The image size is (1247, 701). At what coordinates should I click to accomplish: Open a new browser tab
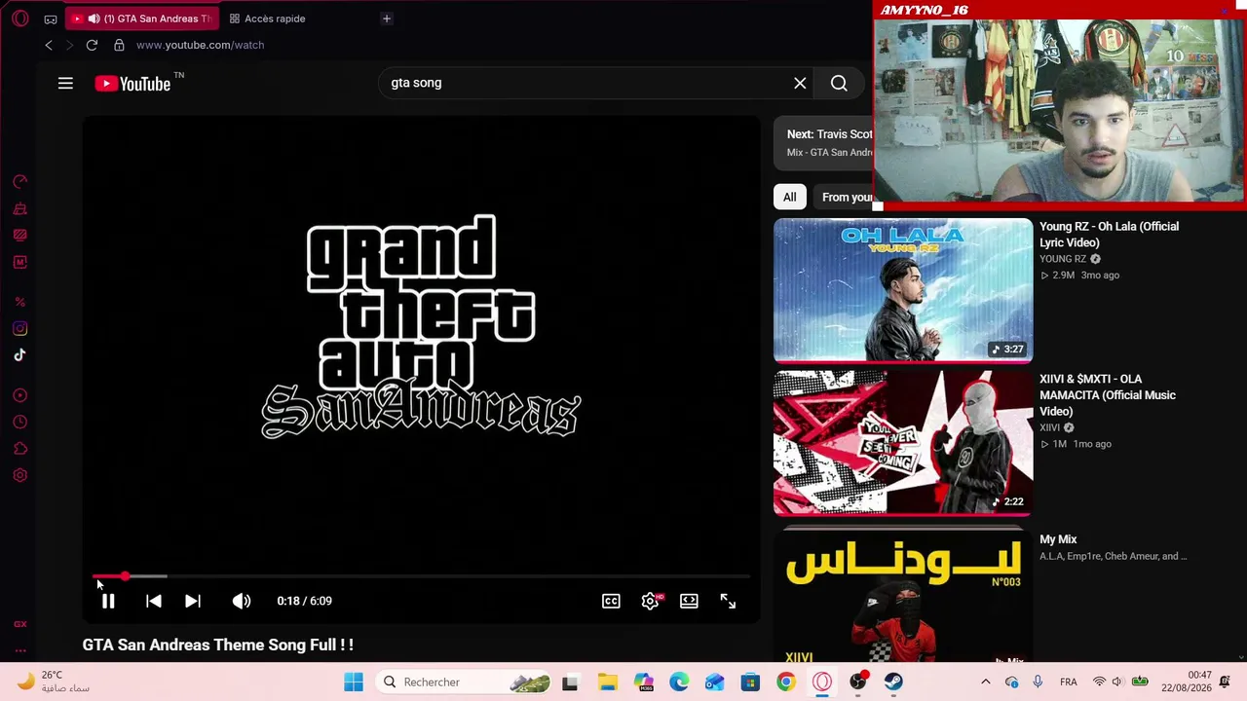click(x=387, y=18)
